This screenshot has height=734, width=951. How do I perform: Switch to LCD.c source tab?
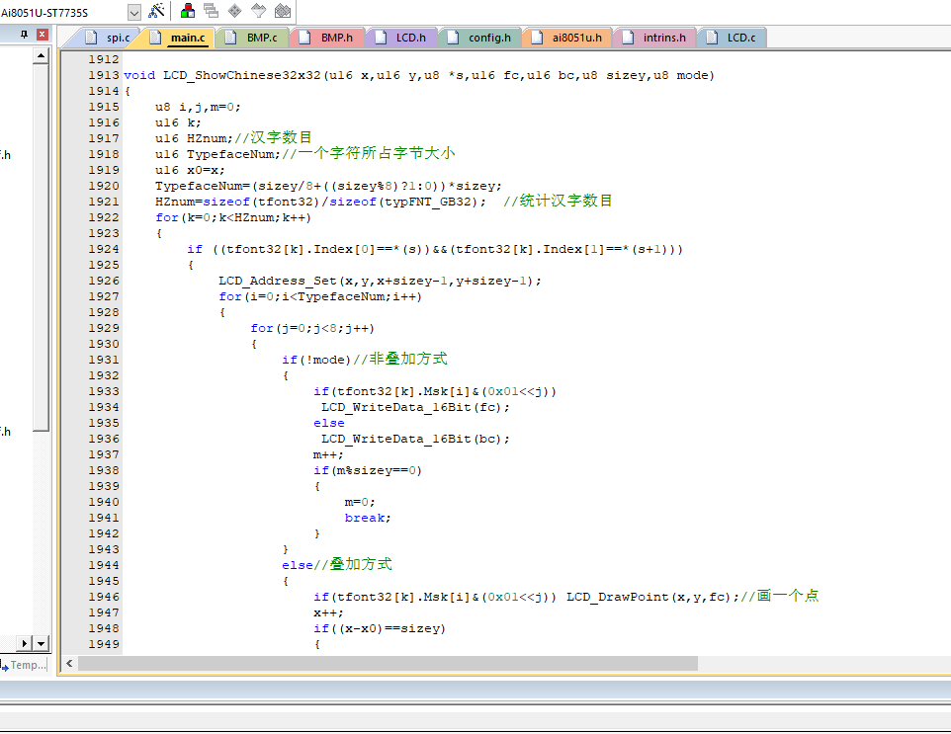tap(733, 38)
